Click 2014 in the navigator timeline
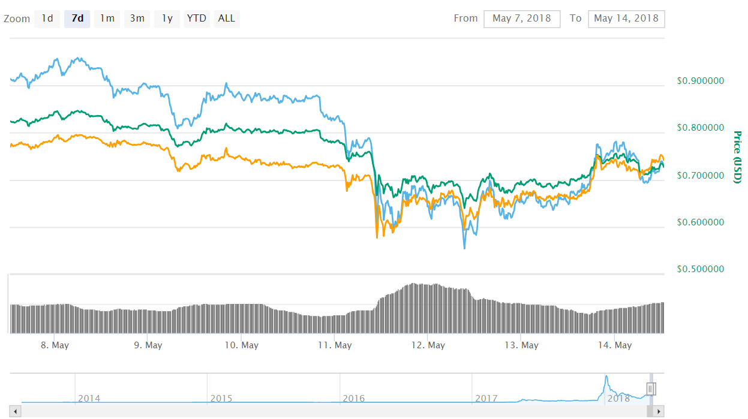Image resolution: width=748 pixels, height=419 pixels. pyautogui.click(x=89, y=398)
